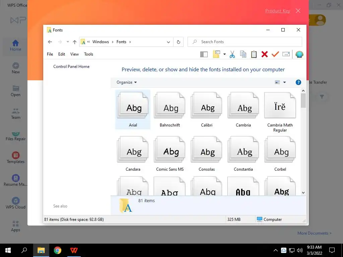Click New in WPS Office sidebar
343x257 pixels.
15,68
